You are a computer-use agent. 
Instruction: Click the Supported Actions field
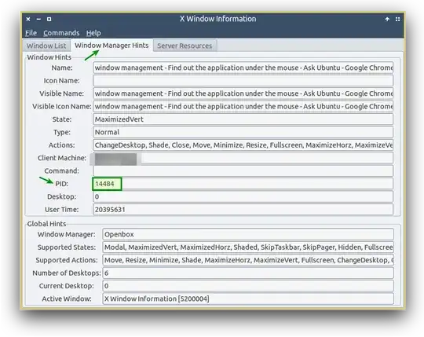(x=248, y=260)
